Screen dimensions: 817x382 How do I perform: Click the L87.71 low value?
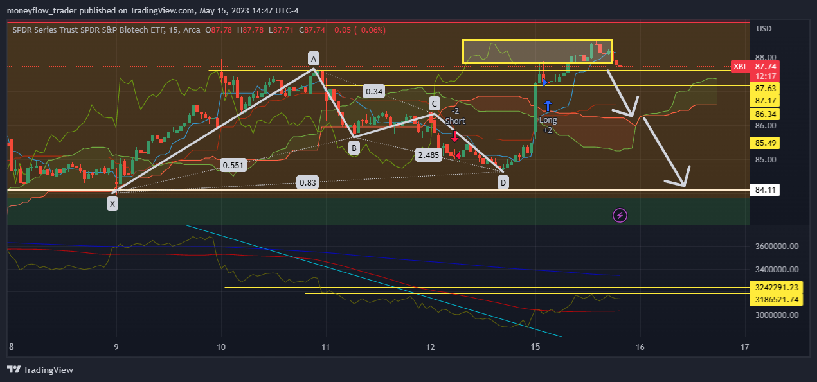280,30
